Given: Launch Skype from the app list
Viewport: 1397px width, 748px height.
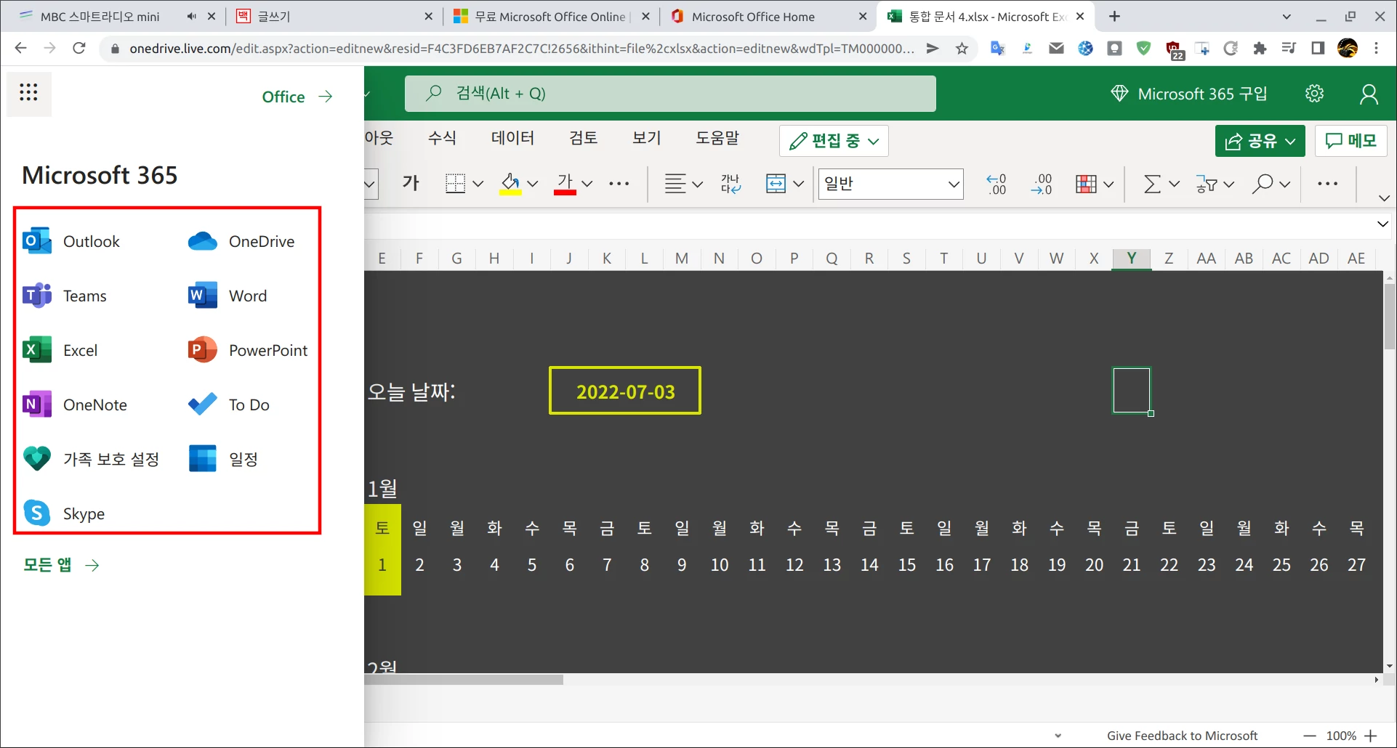Looking at the screenshot, I should [64, 513].
